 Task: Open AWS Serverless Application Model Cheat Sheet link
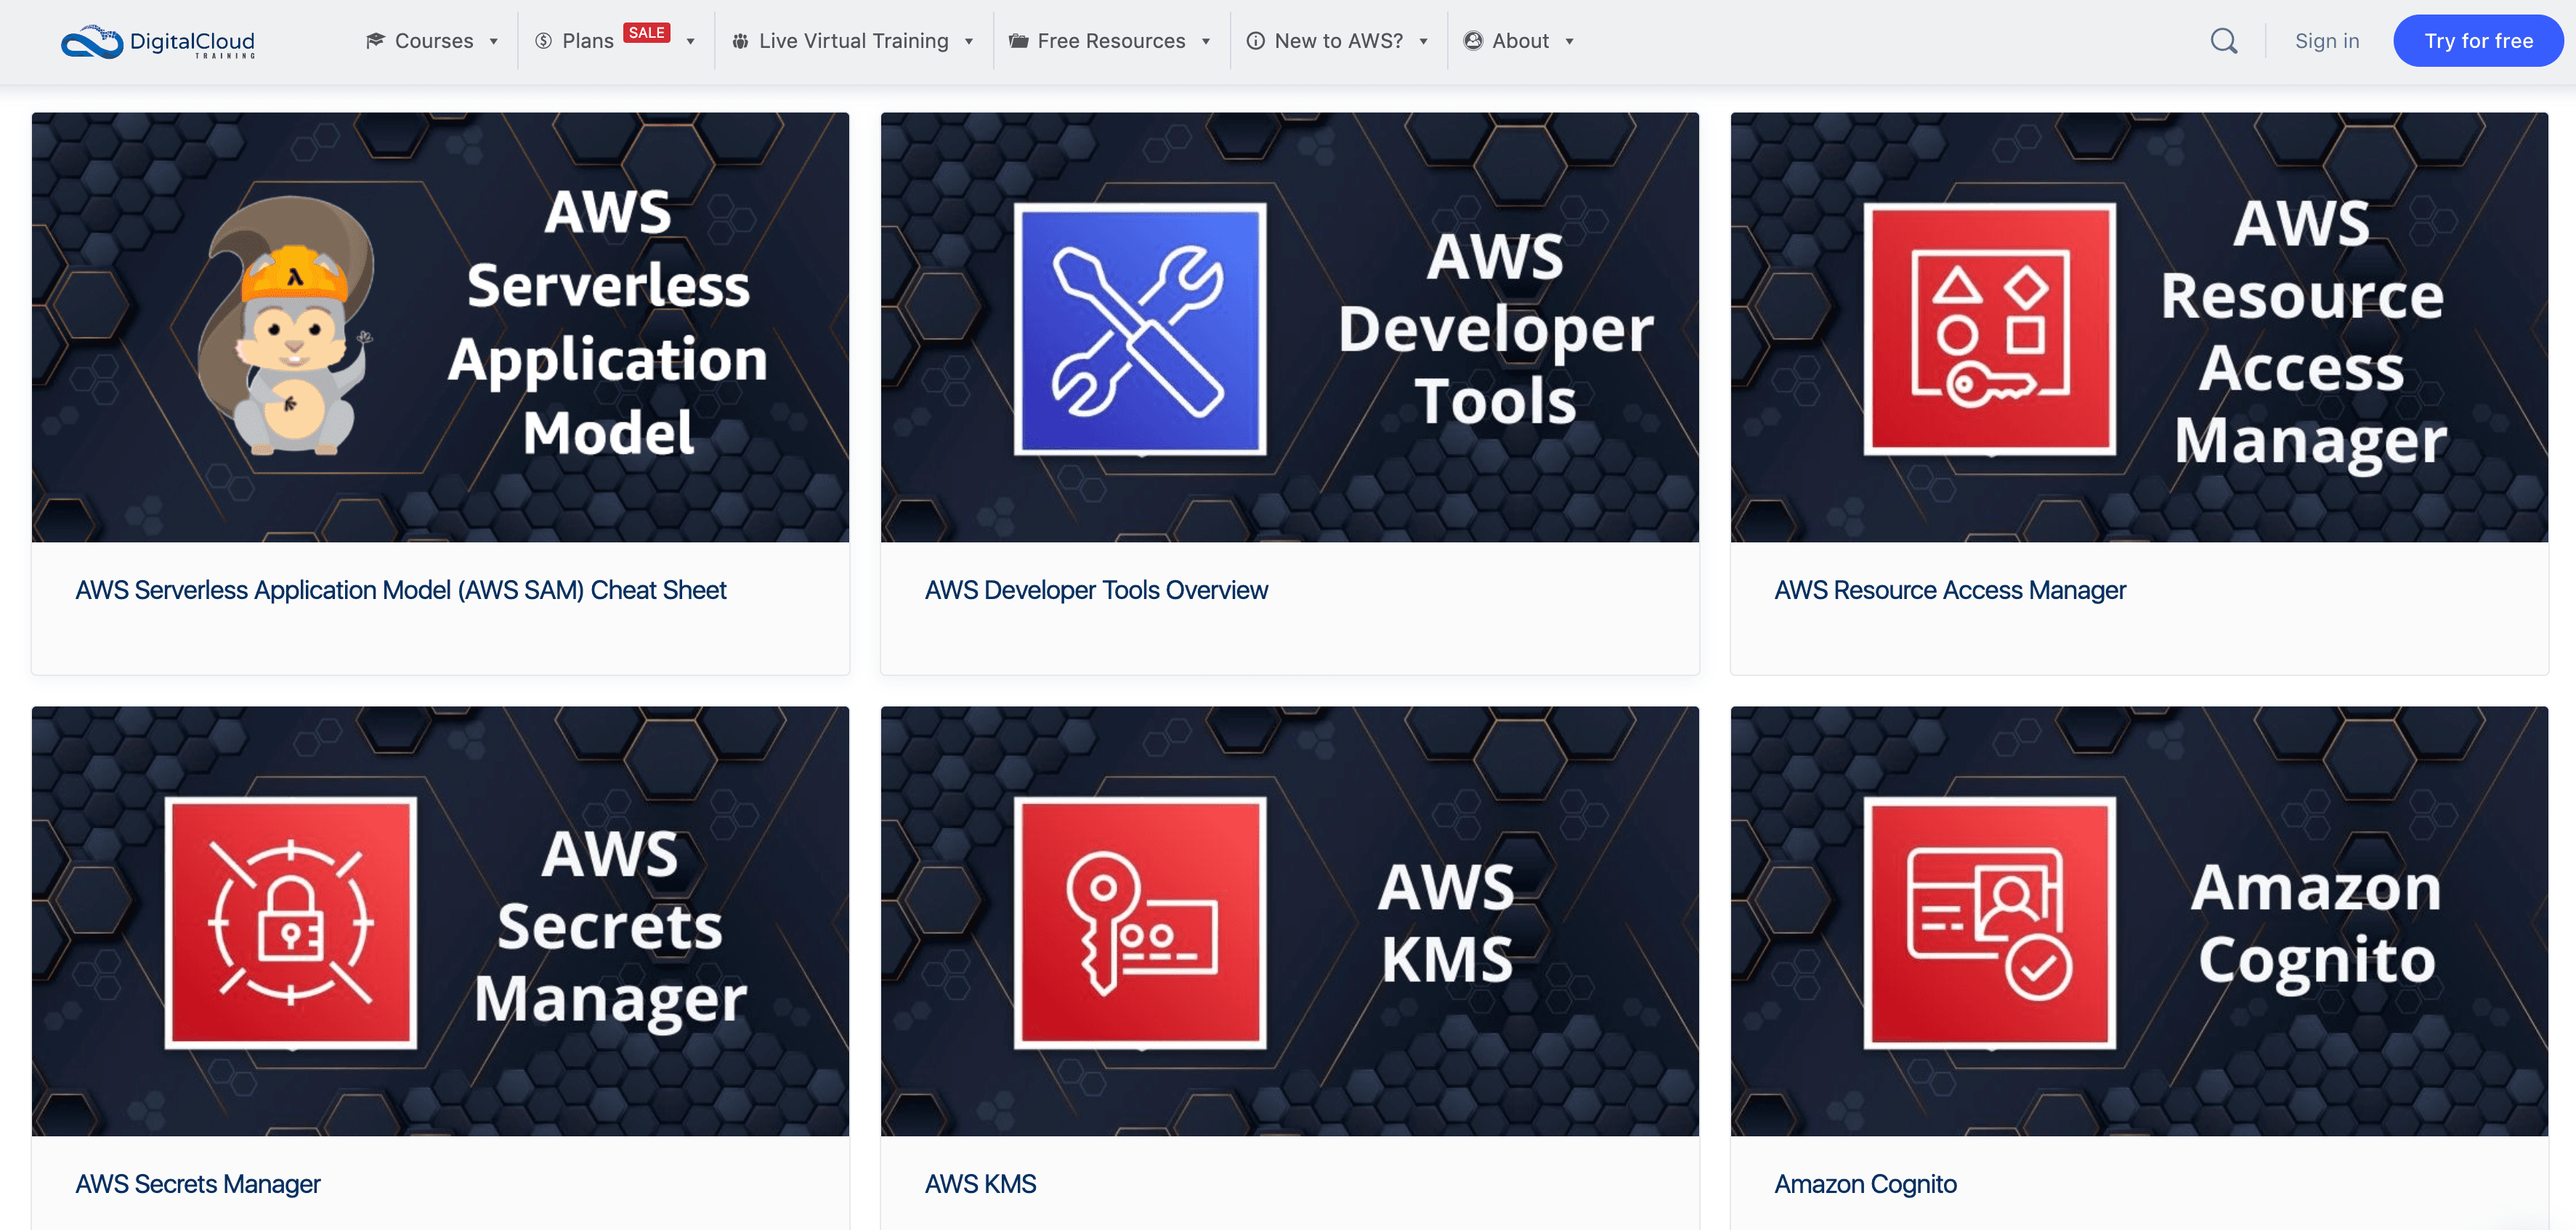point(400,590)
